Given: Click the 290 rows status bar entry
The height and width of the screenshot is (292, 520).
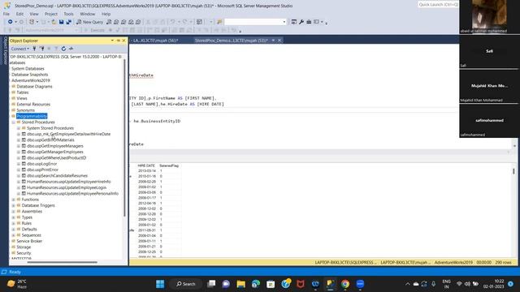Looking at the screenshot, I should pos(504,263).
